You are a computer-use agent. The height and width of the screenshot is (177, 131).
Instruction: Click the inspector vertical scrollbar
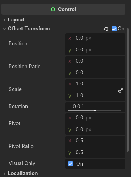tap(128, 90)
